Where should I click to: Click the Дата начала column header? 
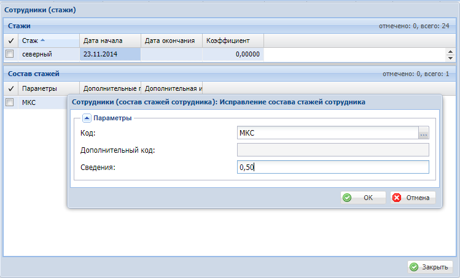point(110,41)
